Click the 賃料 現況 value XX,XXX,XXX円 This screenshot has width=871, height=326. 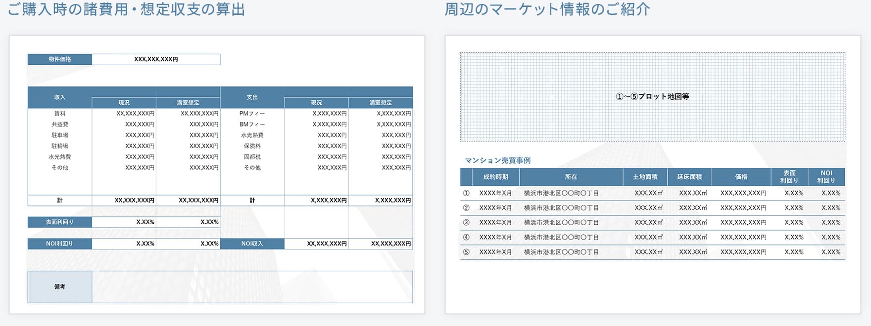136,114
